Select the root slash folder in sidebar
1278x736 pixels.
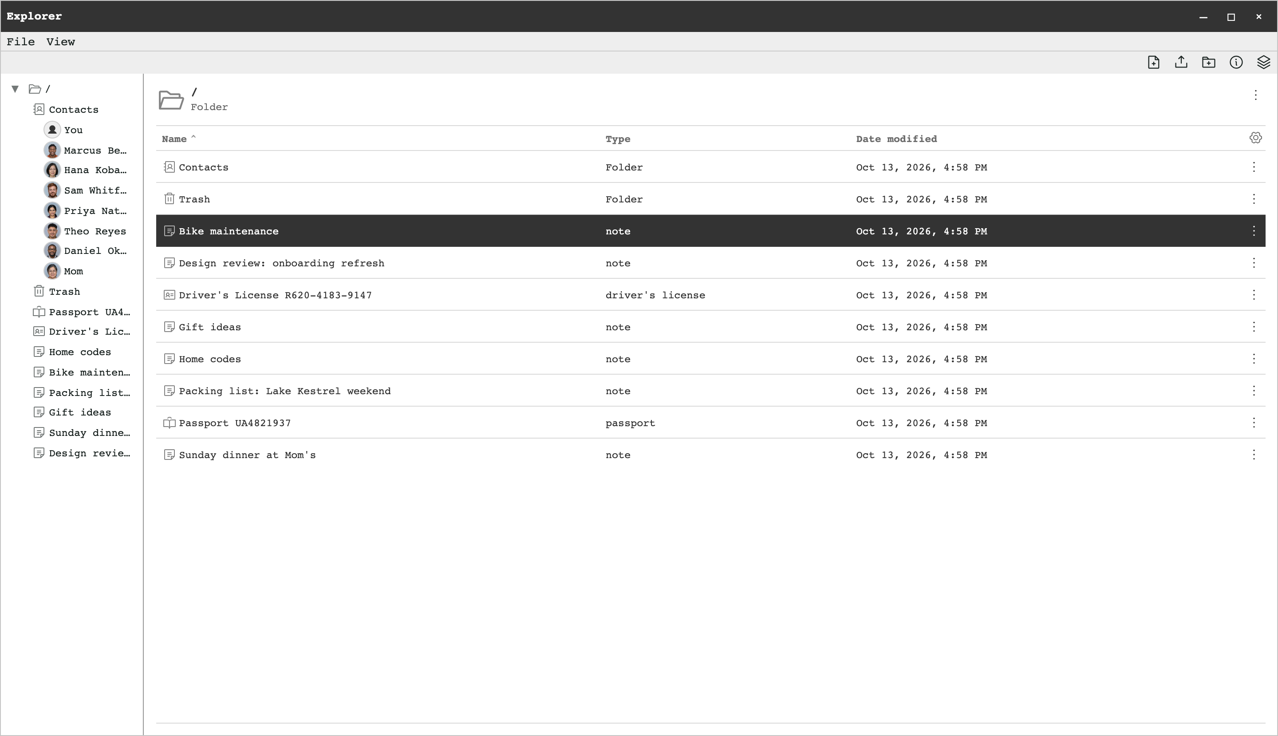coord(40,89)
